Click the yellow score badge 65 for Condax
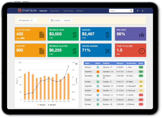Image resolution: width=162 pixels, height=118 pixels. point(141,82)
